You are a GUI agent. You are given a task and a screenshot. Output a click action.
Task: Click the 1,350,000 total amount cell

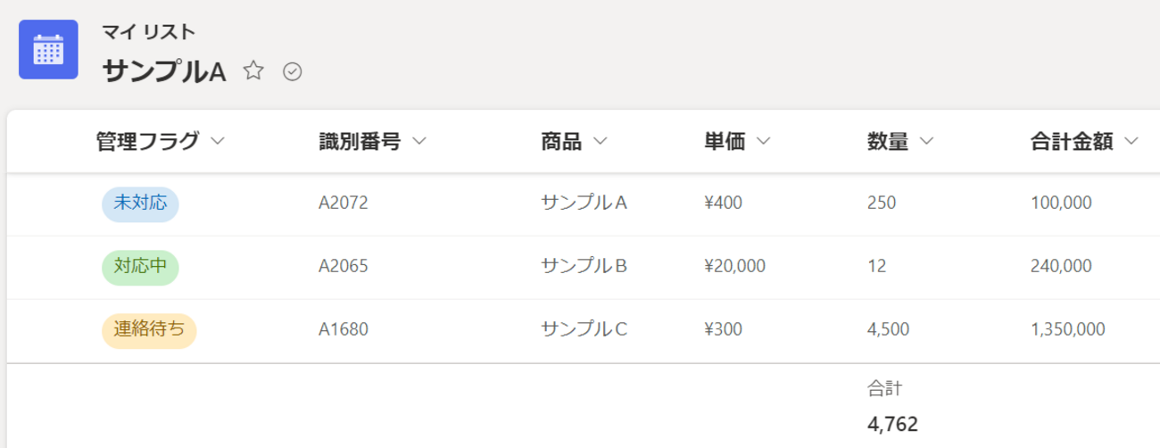click(x=1067, y=330)
